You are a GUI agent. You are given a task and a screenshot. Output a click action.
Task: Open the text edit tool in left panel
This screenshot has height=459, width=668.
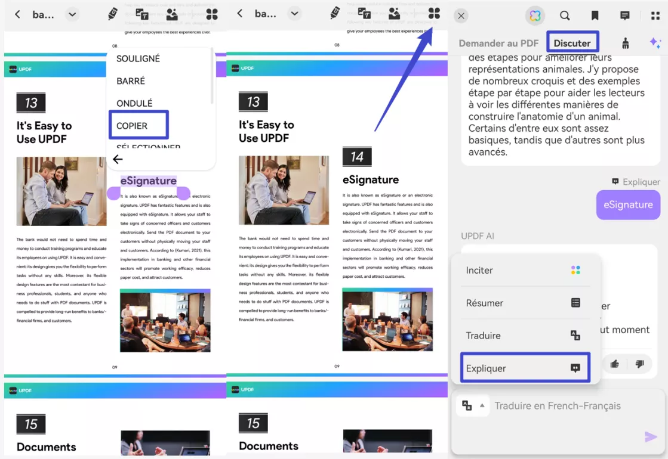[x=142, y=14]
